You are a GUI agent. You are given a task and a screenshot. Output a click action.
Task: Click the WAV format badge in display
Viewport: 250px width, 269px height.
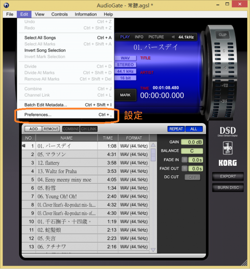pos(125,58)
